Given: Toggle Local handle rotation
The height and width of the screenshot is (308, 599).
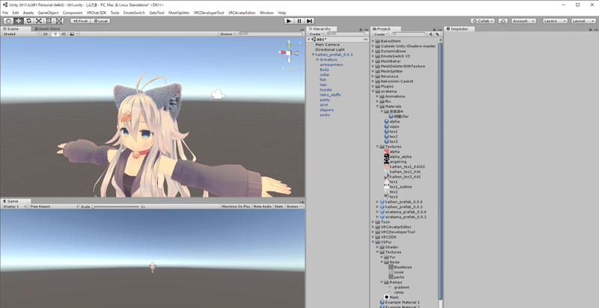Looking at the screenshot, I should pos(101,21).
